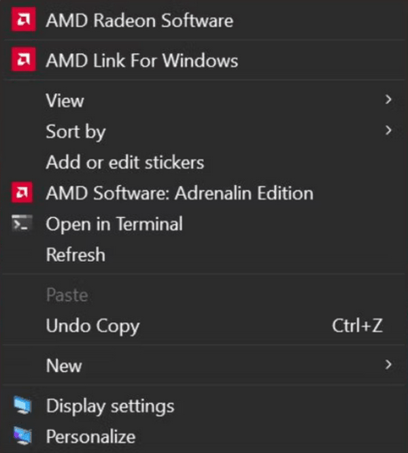Click the Terminal prompt icon
Viewport: 408px width, 453px height.
point(22,223)
